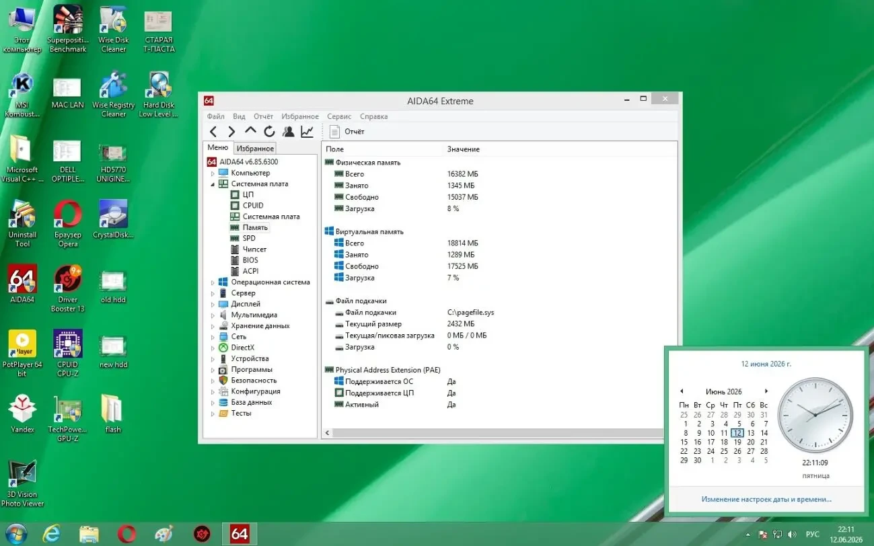The width and height of the screenshot is (874, 546).
Task: Switch to the Меню tab in sidebar
Action: 218,148
